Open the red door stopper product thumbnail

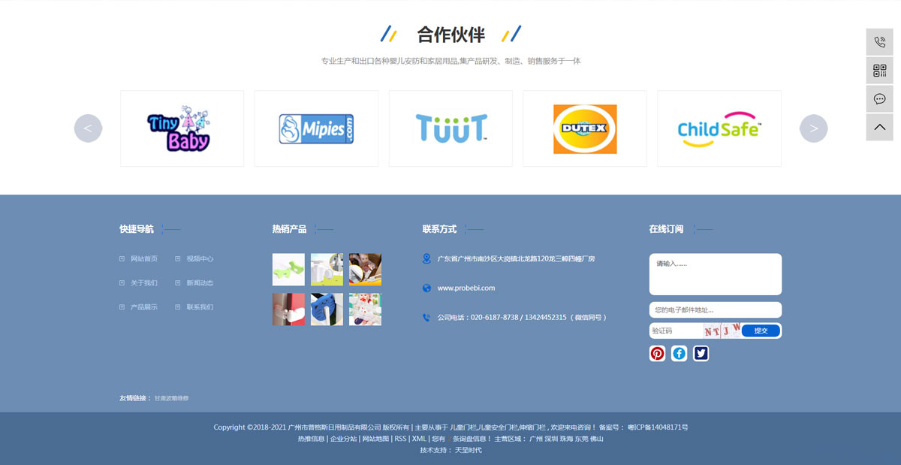(288, 309)
